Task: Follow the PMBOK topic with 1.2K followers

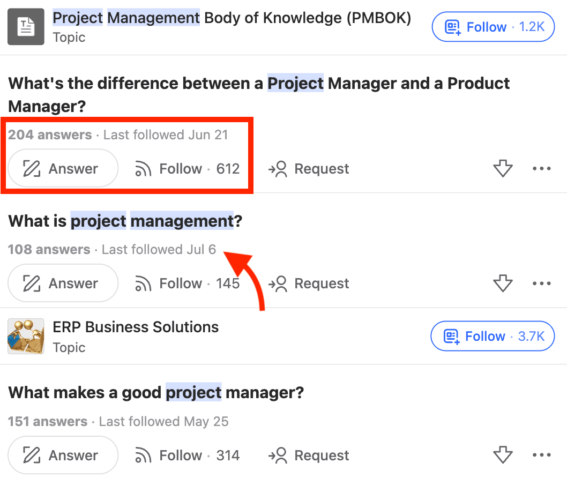Action: point(493,27)
